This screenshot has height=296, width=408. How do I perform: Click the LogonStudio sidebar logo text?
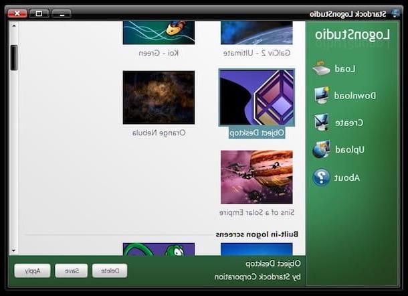(352, 35)
